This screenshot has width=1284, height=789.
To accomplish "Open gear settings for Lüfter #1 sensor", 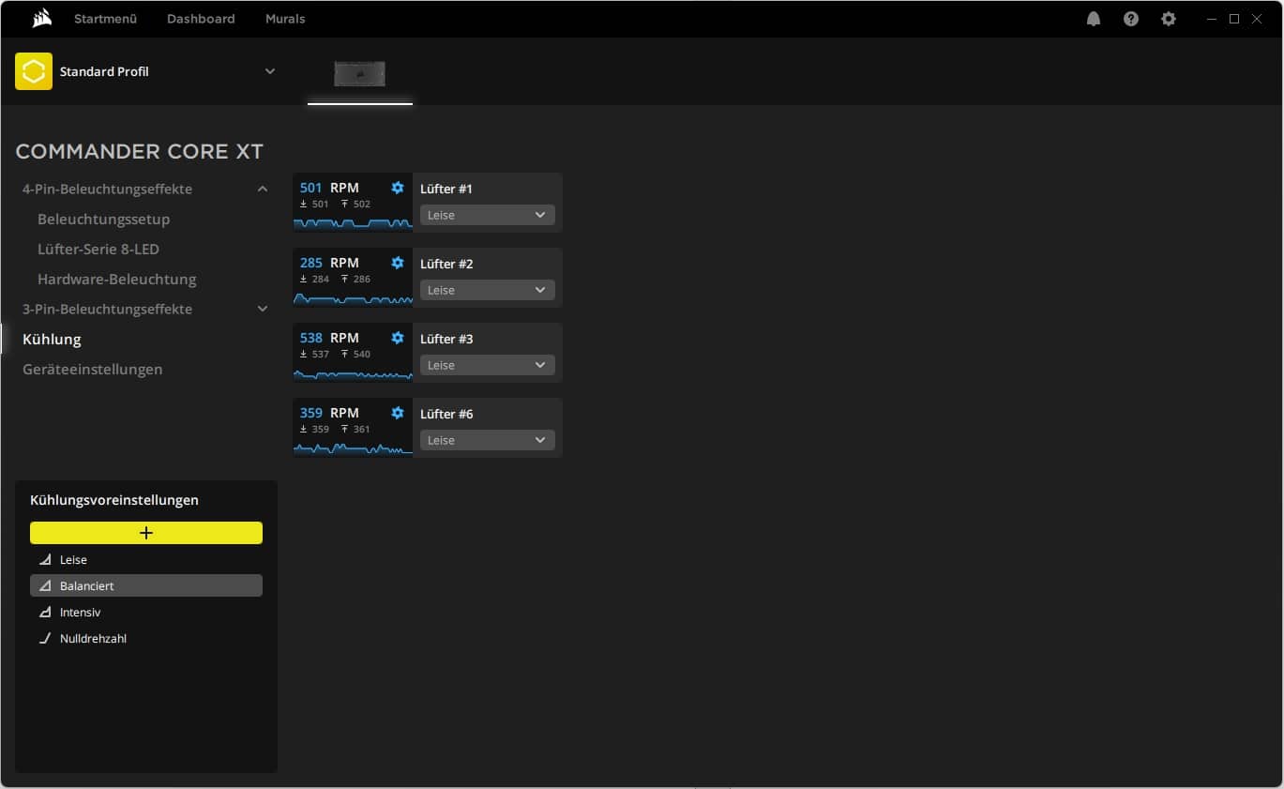I will pyautogui.click(x=398, y=188).
